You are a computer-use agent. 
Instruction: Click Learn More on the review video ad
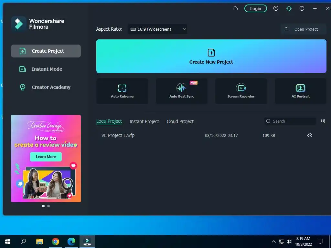[x=46, y=157]
